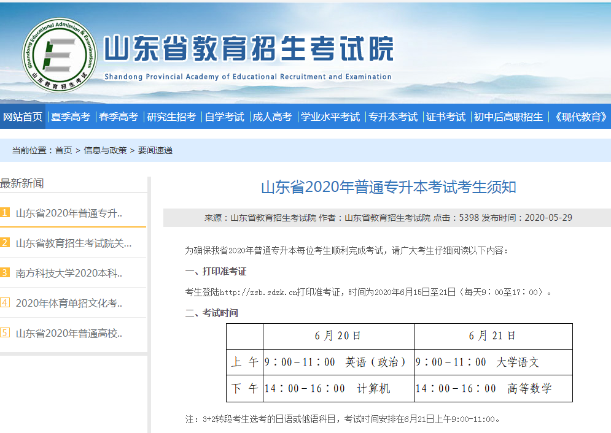Click the number 3 news rank badge
611x433 pixels.
(x=5, y=272)
